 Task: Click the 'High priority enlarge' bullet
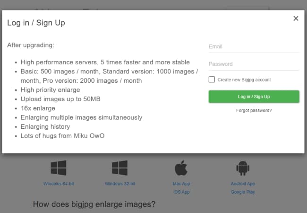pyautogui.click(x=51, y=90)
